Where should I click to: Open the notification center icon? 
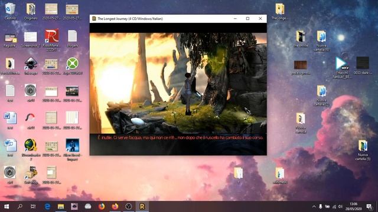pyautogui.click(x=369, y=207)
